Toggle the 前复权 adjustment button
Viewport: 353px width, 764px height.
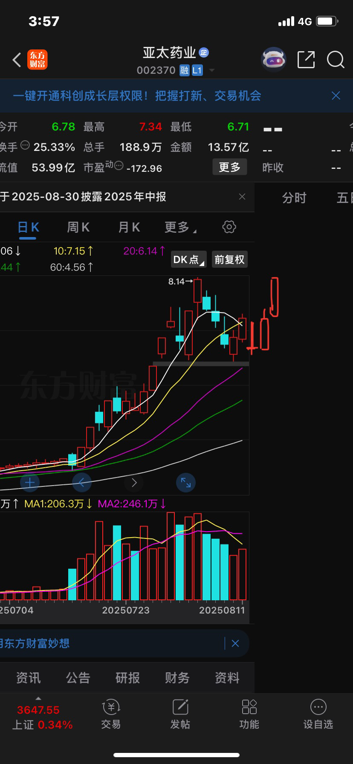[229, 260]
